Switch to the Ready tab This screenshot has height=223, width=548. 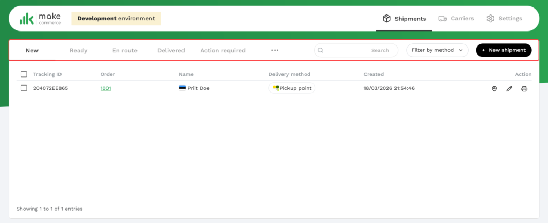pyautogui.click(x=78, y=51)
